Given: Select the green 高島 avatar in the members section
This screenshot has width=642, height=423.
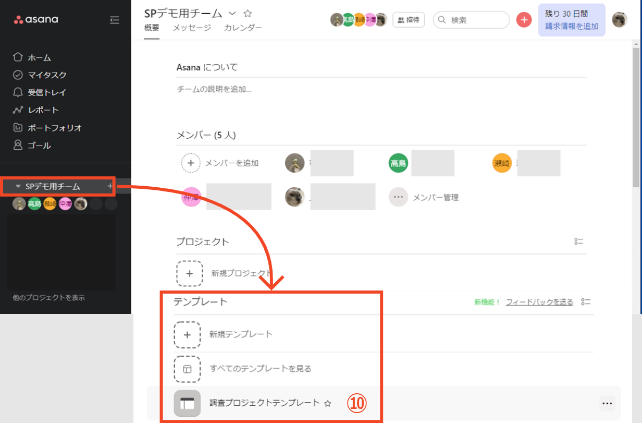Looking at the screenshot, I should [399, 163].
